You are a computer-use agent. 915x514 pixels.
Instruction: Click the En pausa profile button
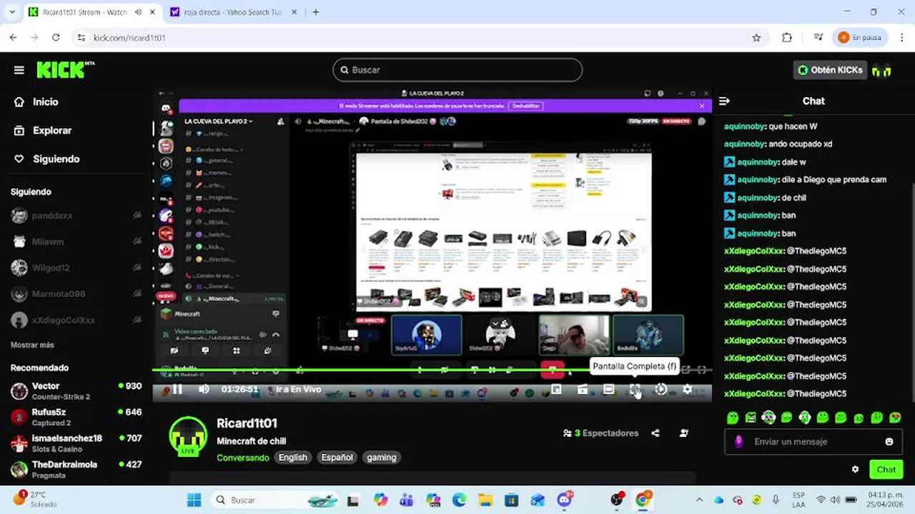(x=860, y=38)
